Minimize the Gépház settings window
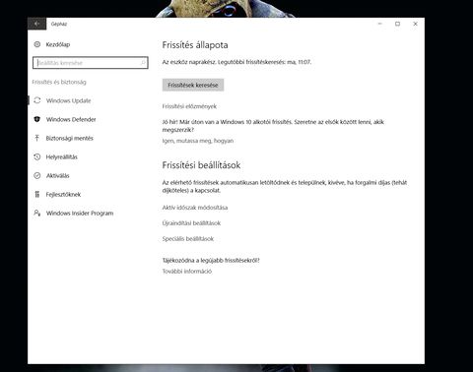Screen dimensions: 473x372 click(380, 24)
